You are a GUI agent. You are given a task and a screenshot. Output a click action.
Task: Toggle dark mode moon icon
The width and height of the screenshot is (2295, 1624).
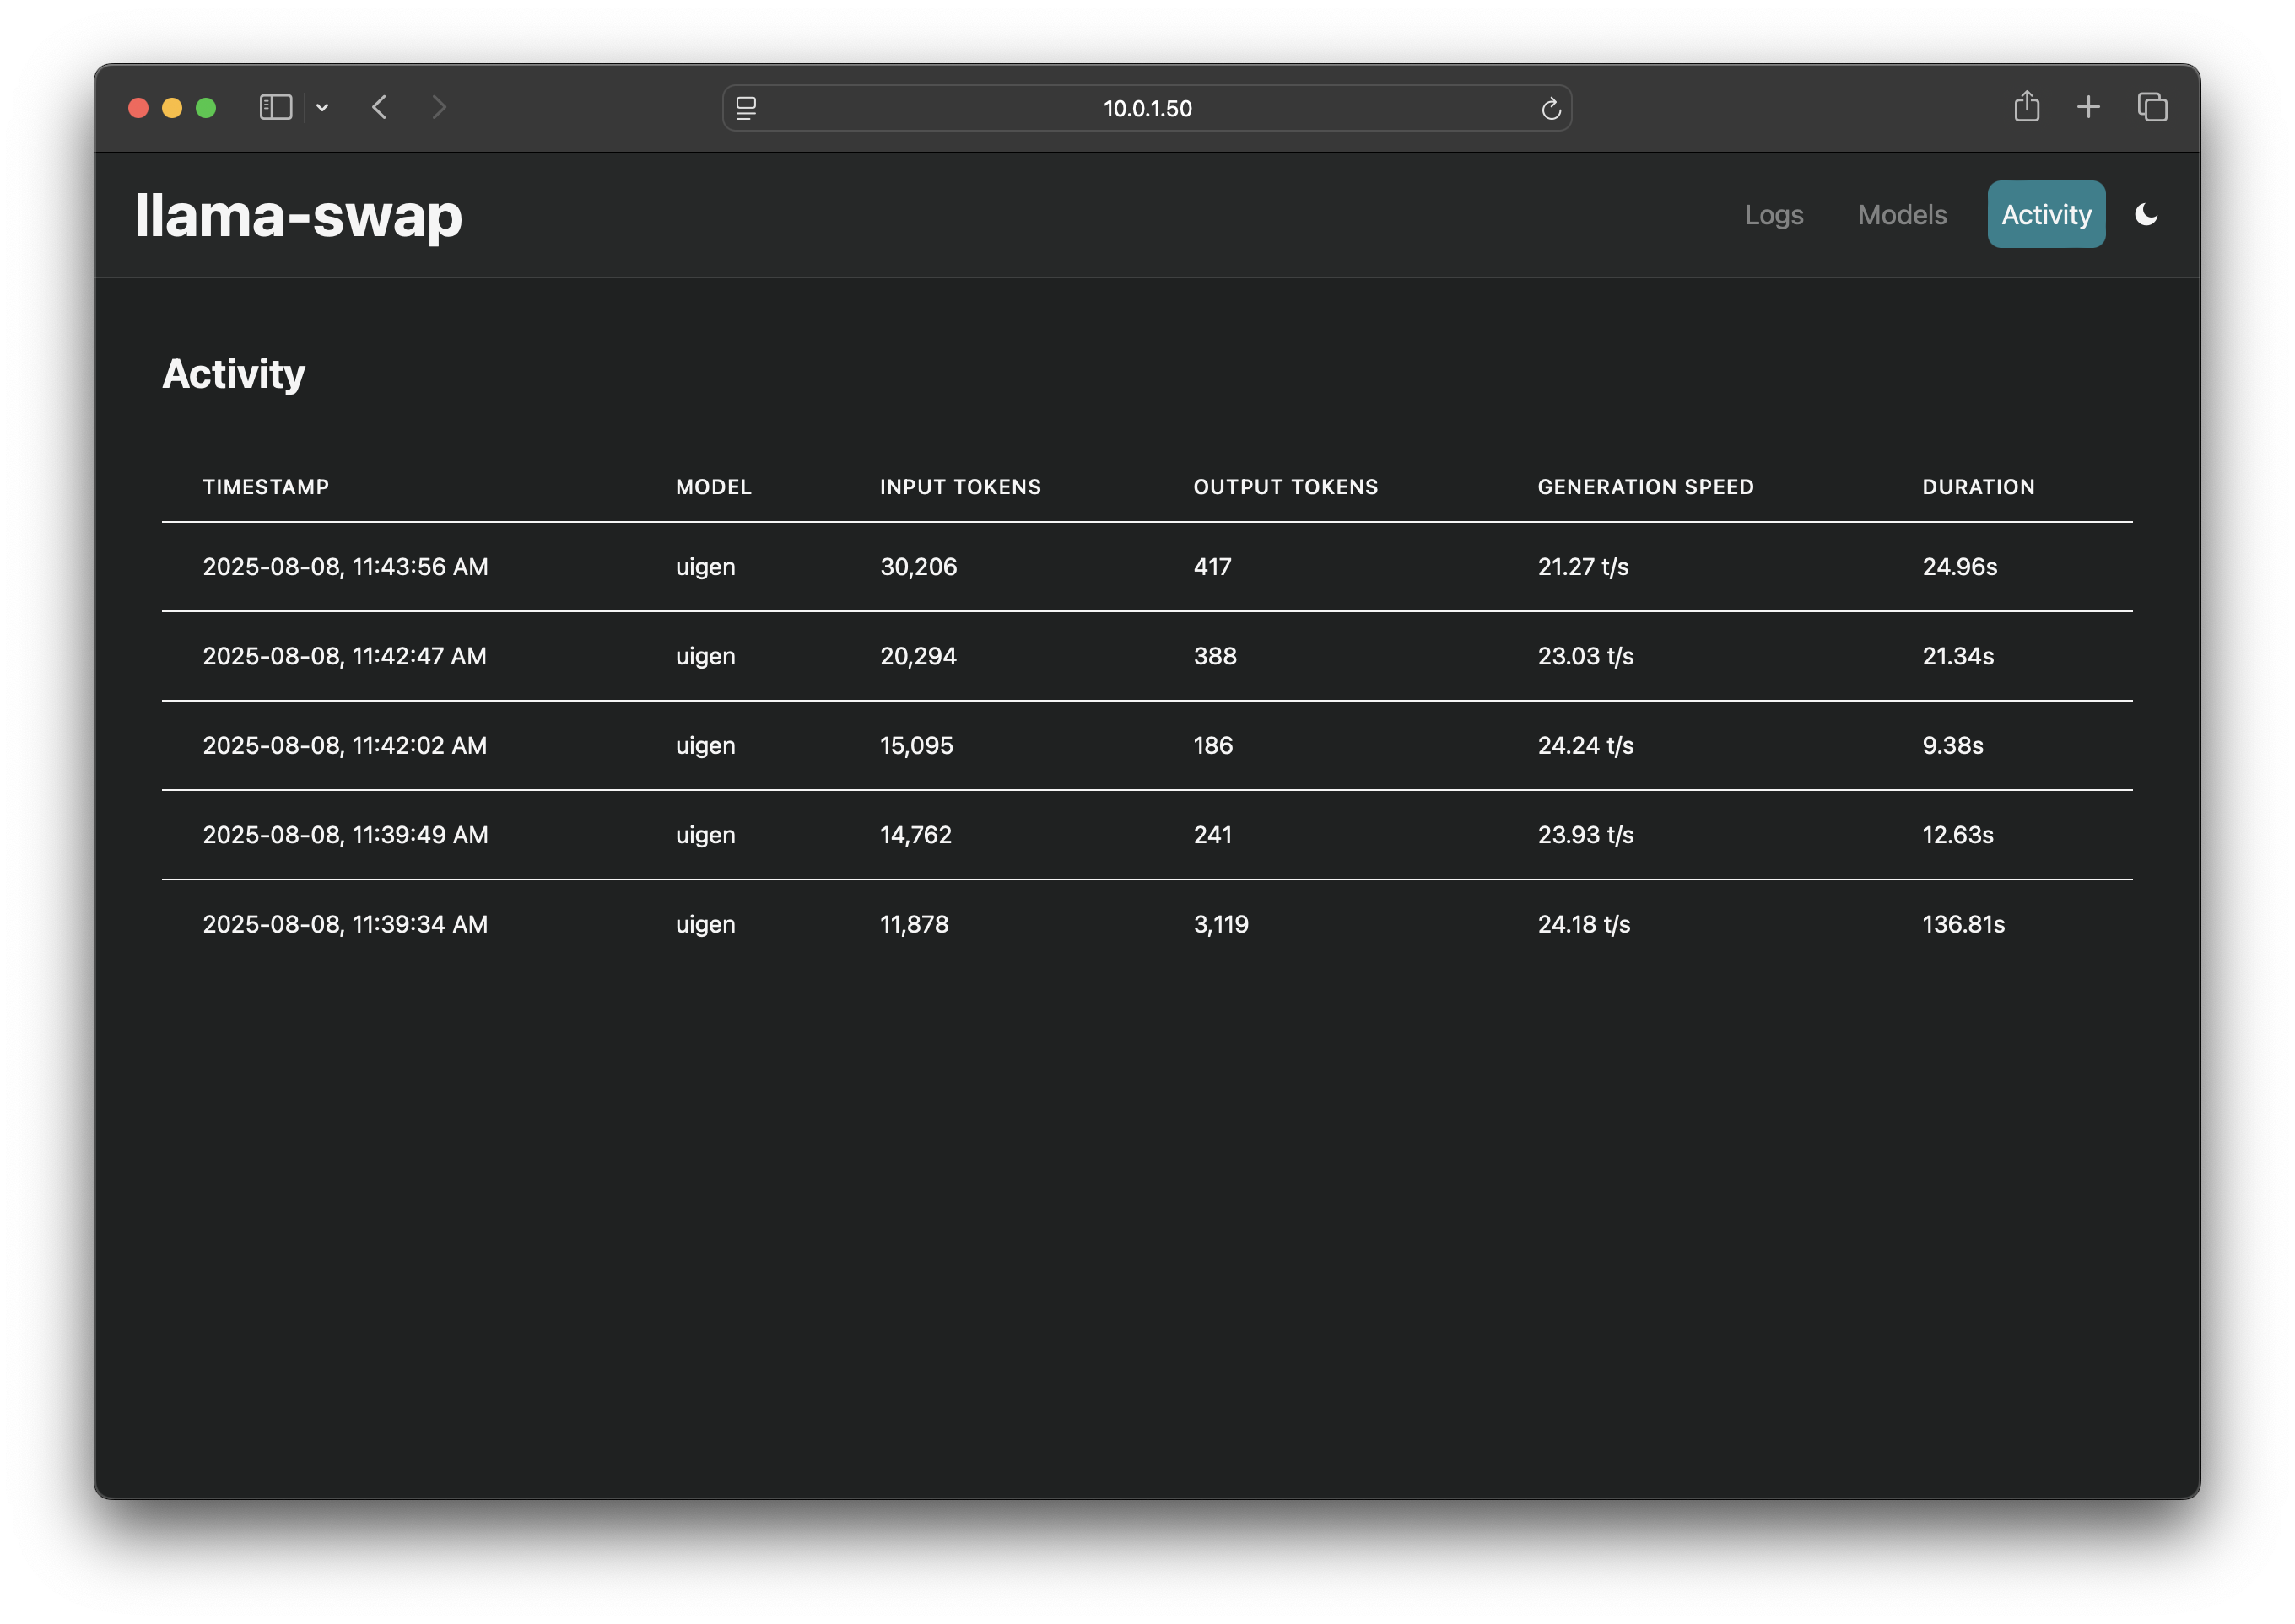2146,214
